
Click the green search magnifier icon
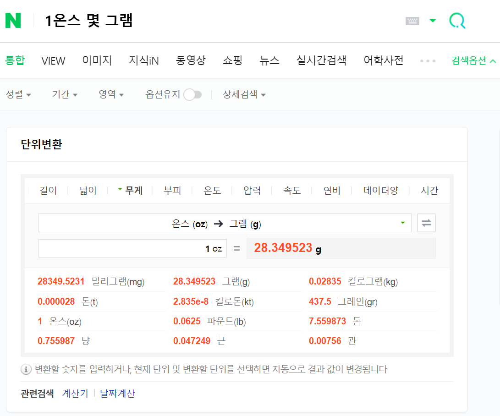tap(457, 21)
